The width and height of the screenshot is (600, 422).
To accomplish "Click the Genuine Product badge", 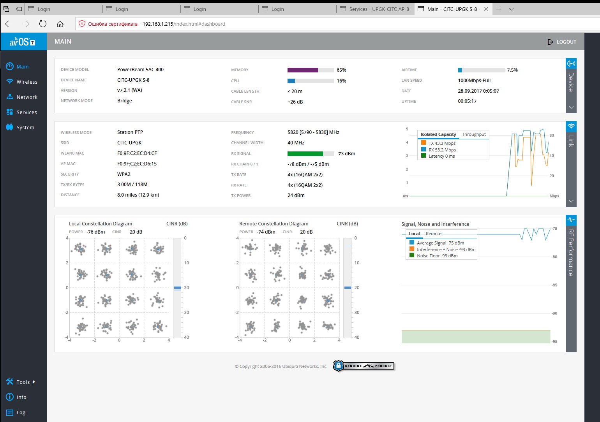I will [364, 366].
